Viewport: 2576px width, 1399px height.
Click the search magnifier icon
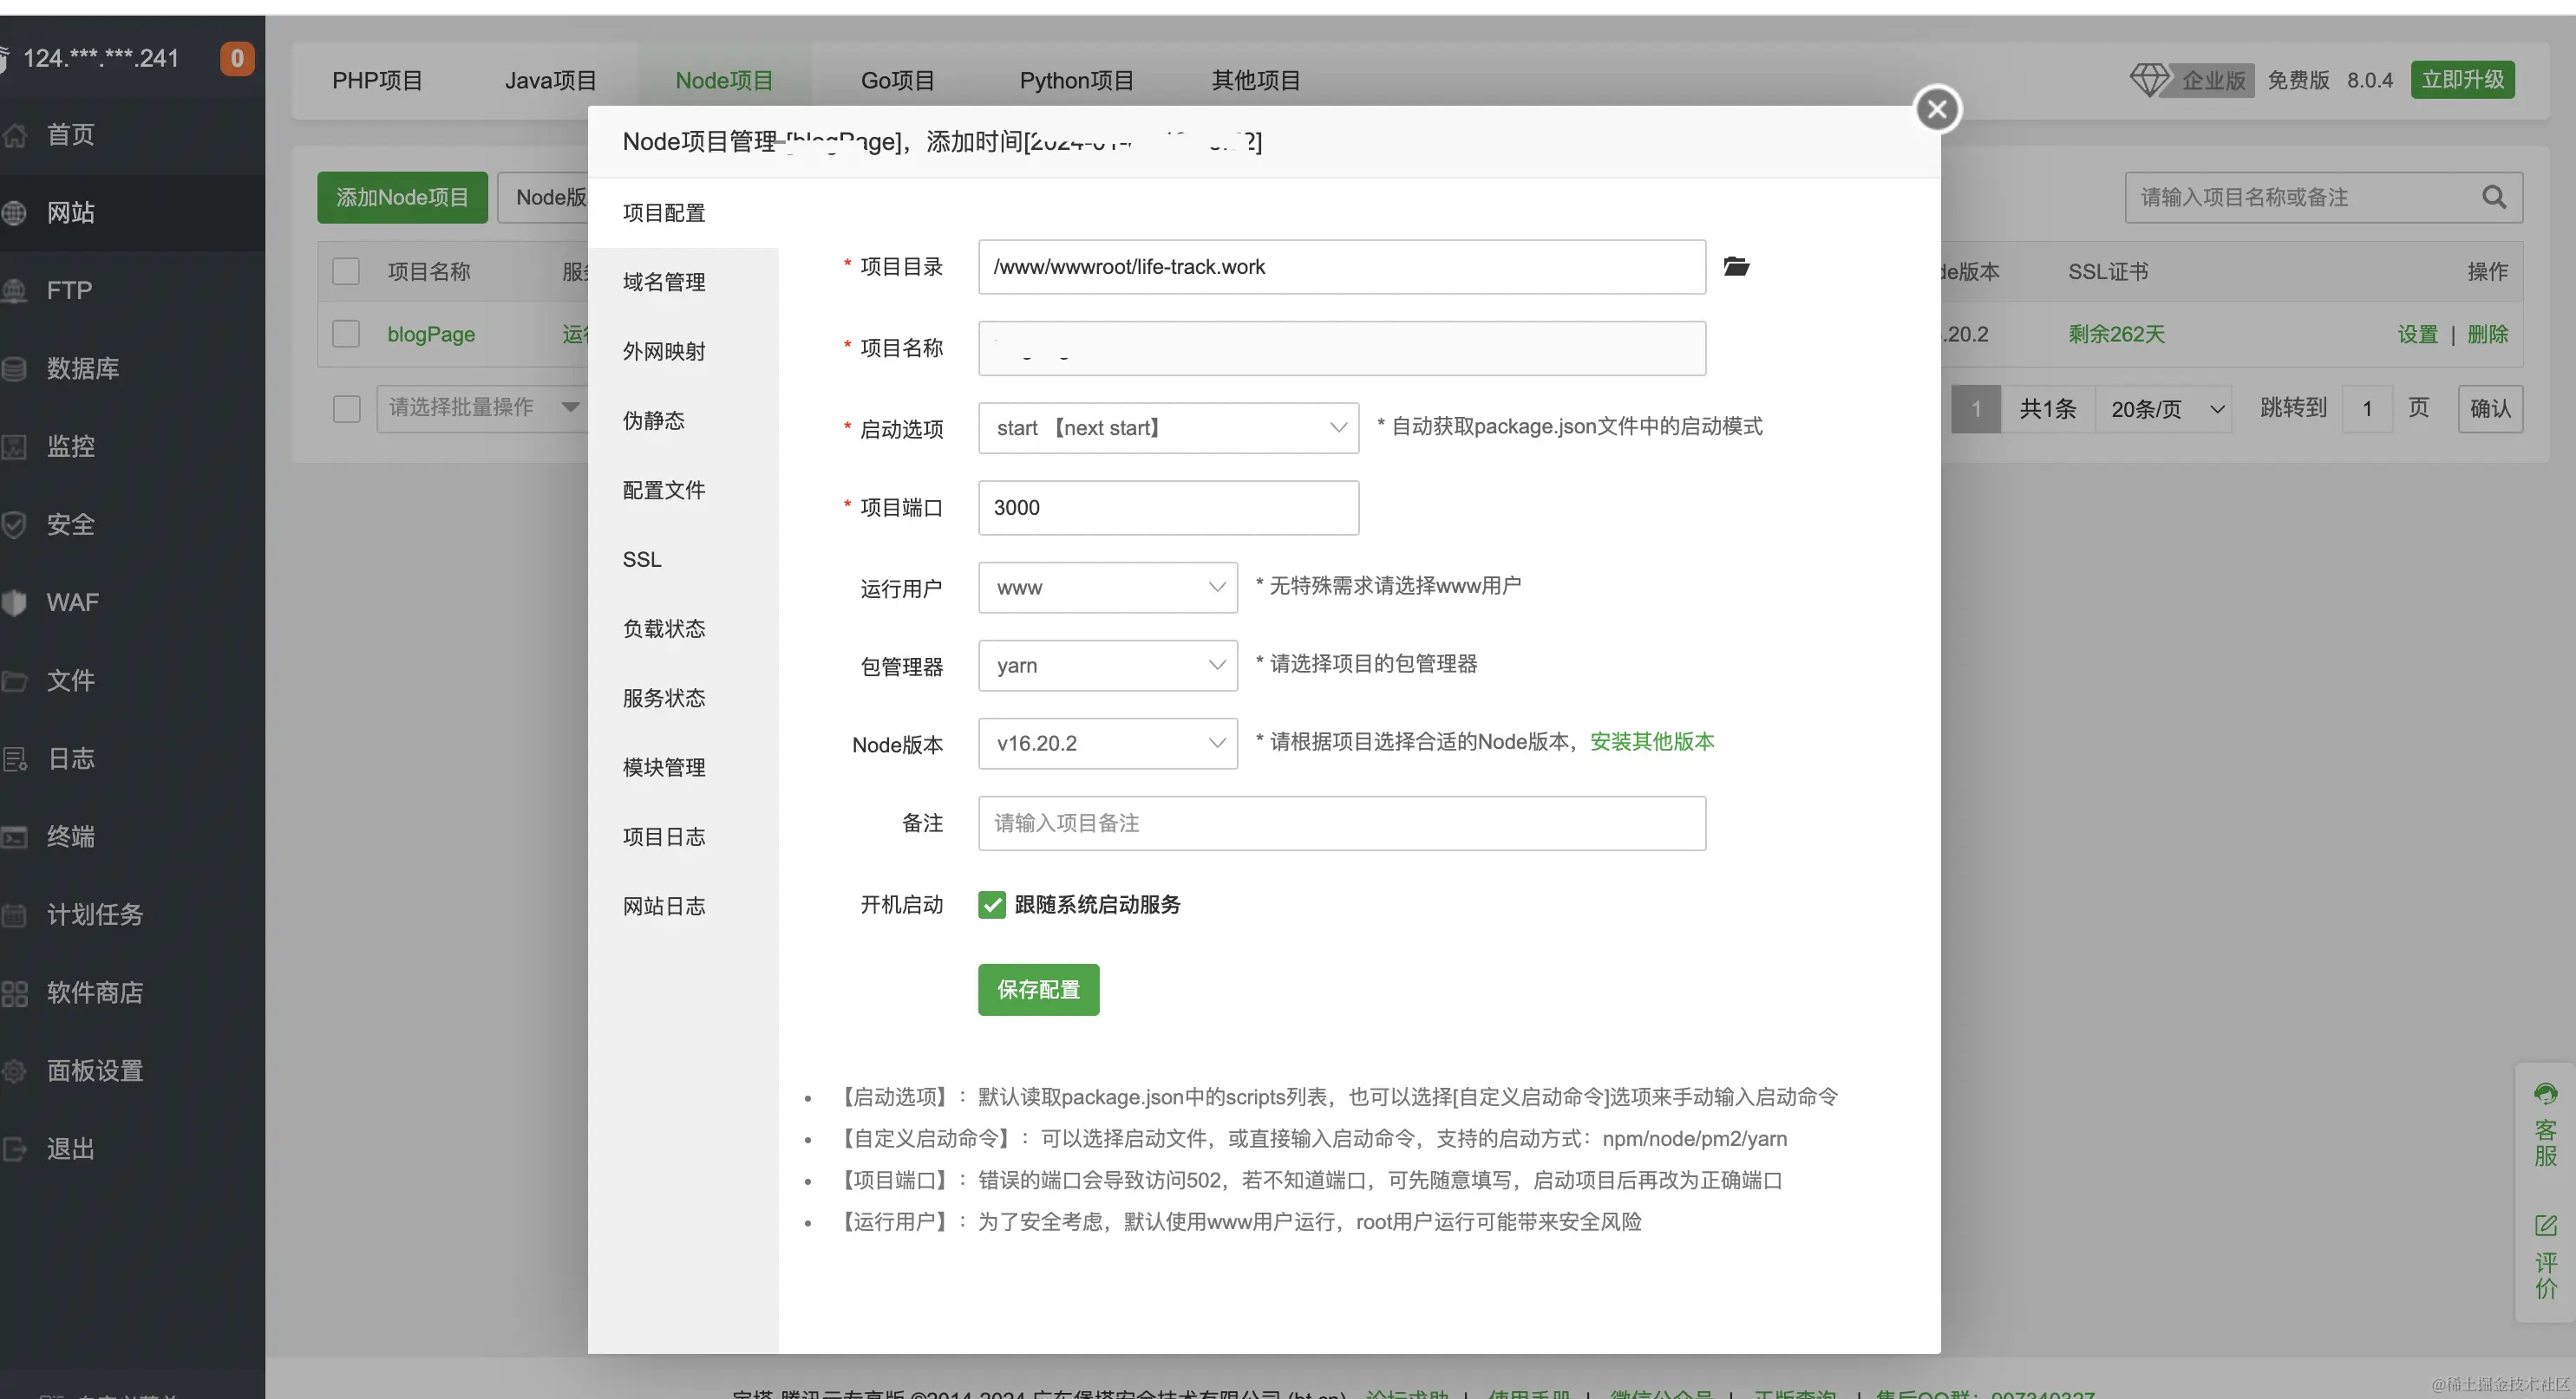coord(2494,197)
